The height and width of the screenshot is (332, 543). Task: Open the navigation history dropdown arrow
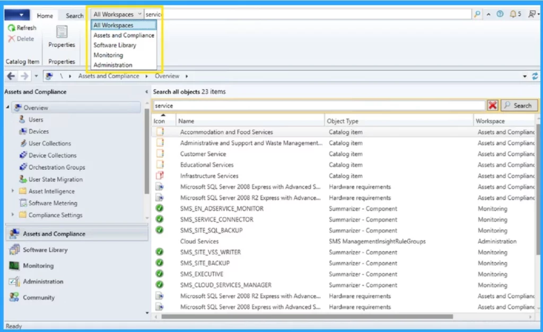36,76
